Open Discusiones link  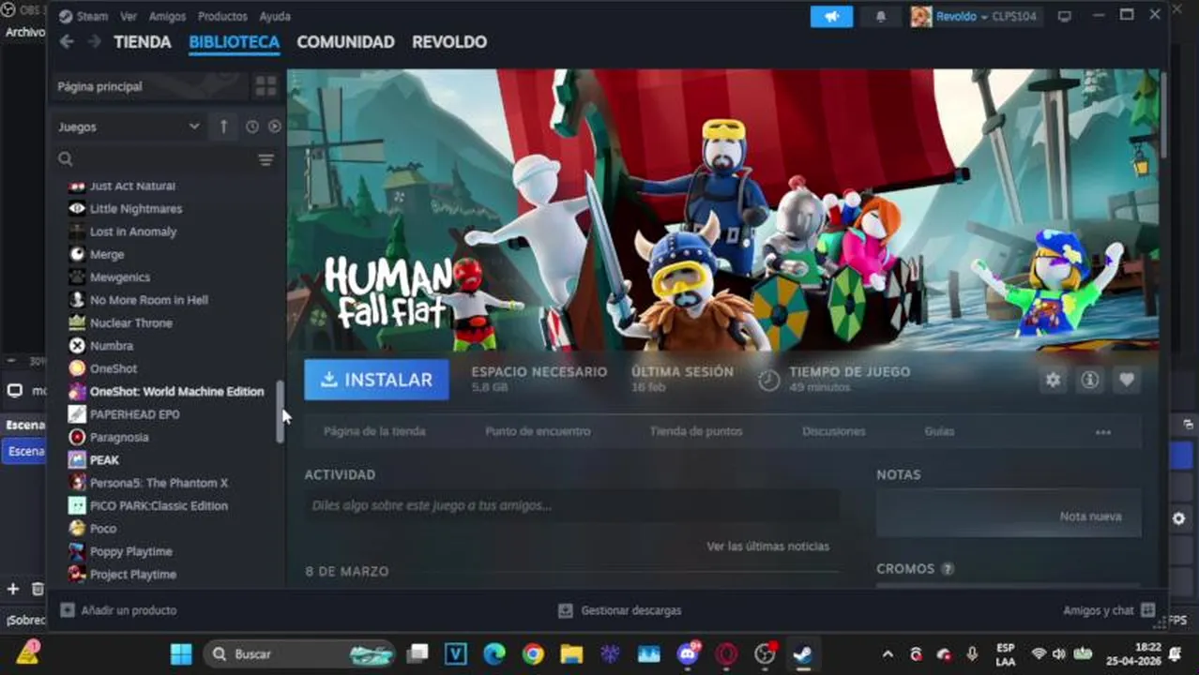click(834, 431)
